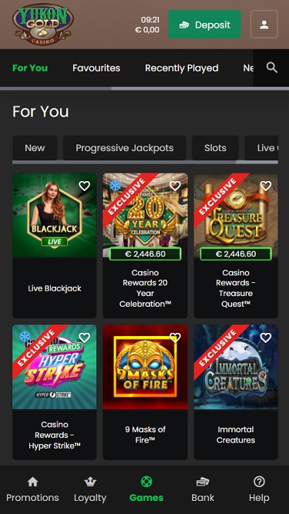Viewport: 289px width, 514px height.
Task: Select the Slots filter chip
Action: [x=215, y=148]
